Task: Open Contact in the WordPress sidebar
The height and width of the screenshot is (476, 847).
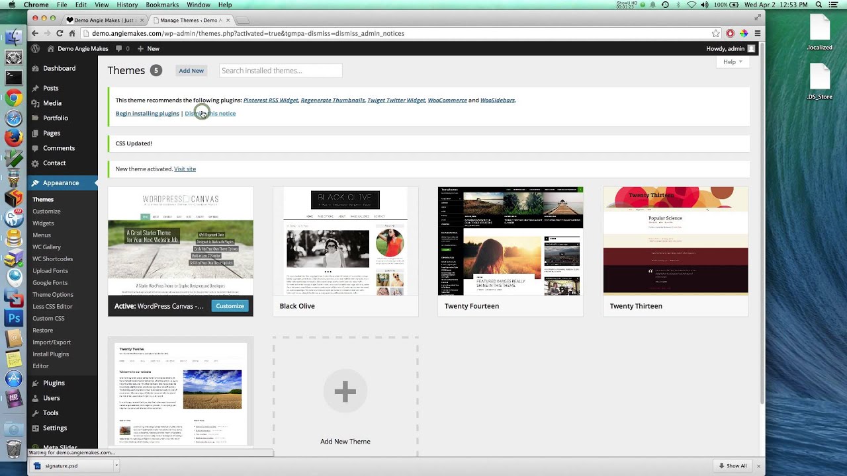Action: point(54,163)
